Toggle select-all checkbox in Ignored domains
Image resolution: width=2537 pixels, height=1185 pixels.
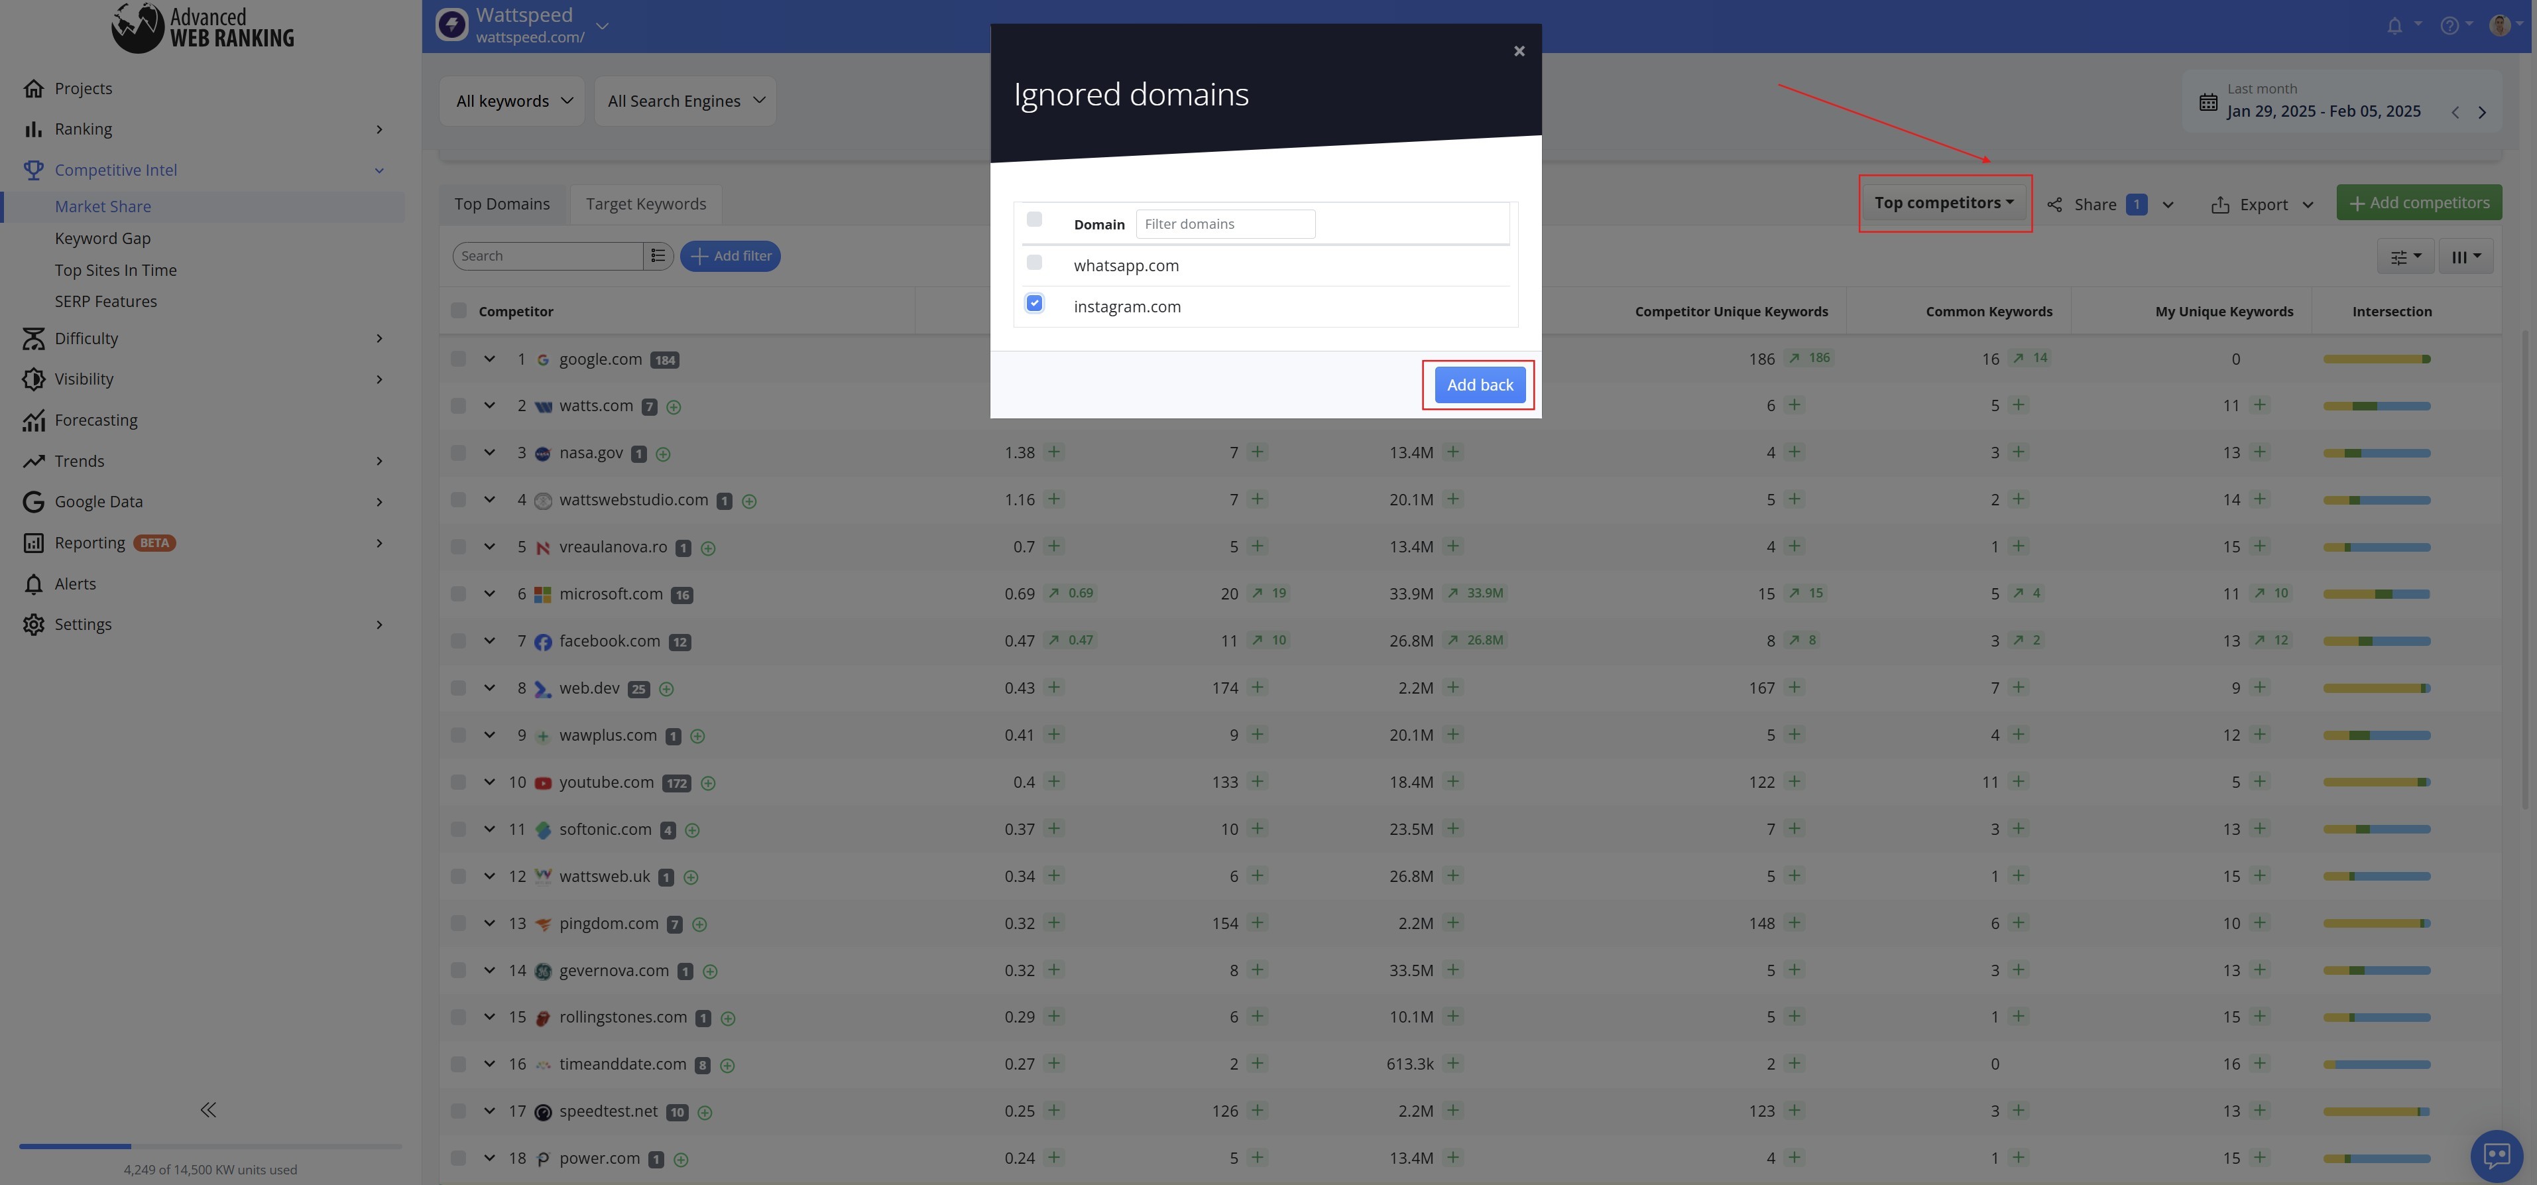coord(1034,219)
